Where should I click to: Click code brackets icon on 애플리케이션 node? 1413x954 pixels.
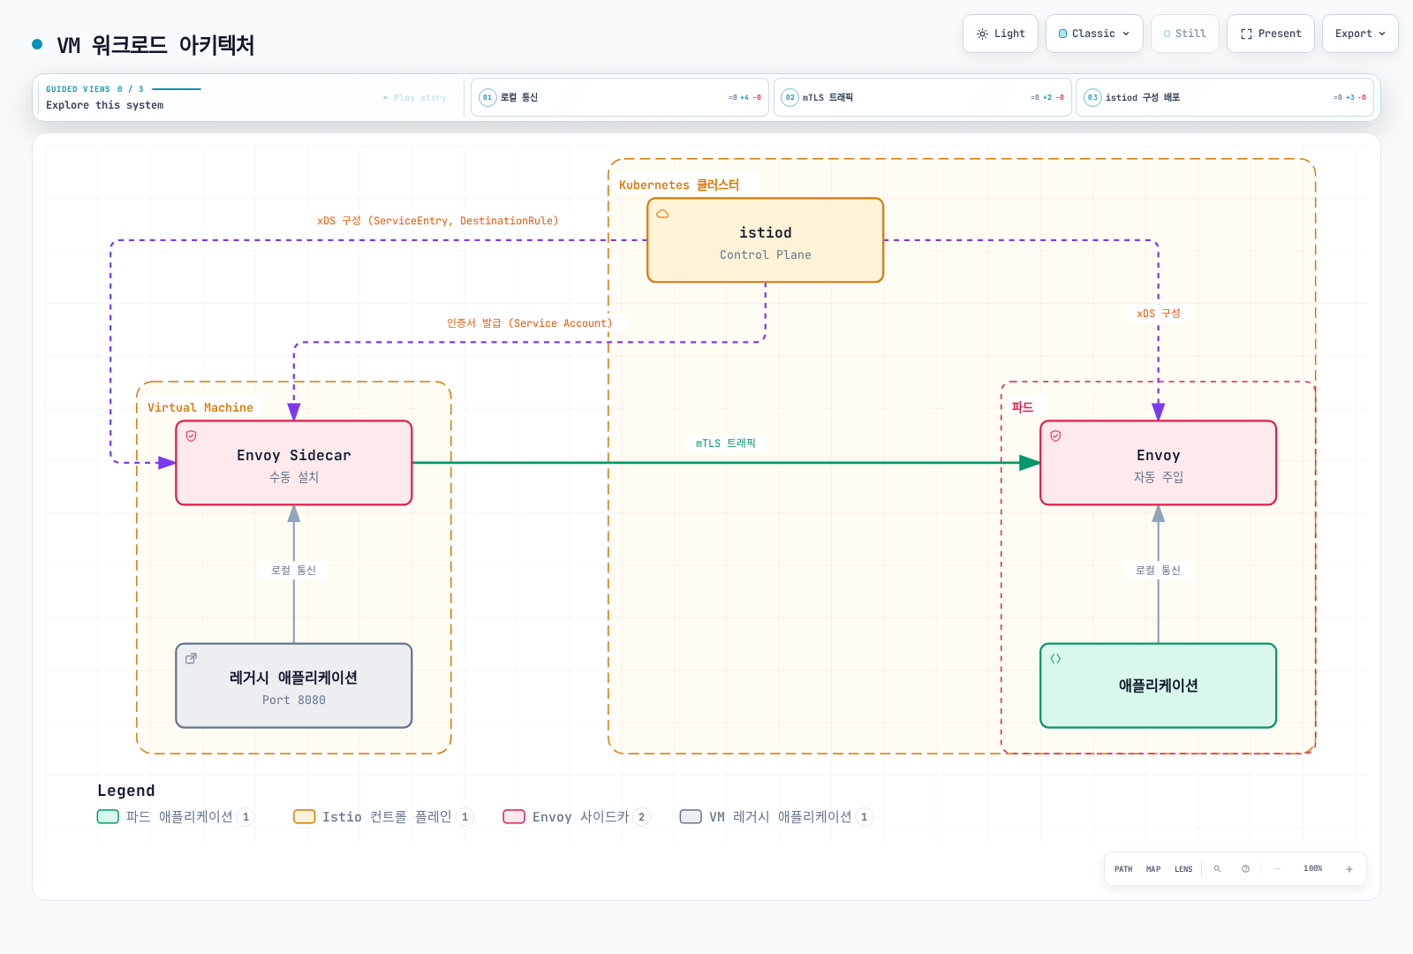pyautogui.click(x=1055, y=659)
